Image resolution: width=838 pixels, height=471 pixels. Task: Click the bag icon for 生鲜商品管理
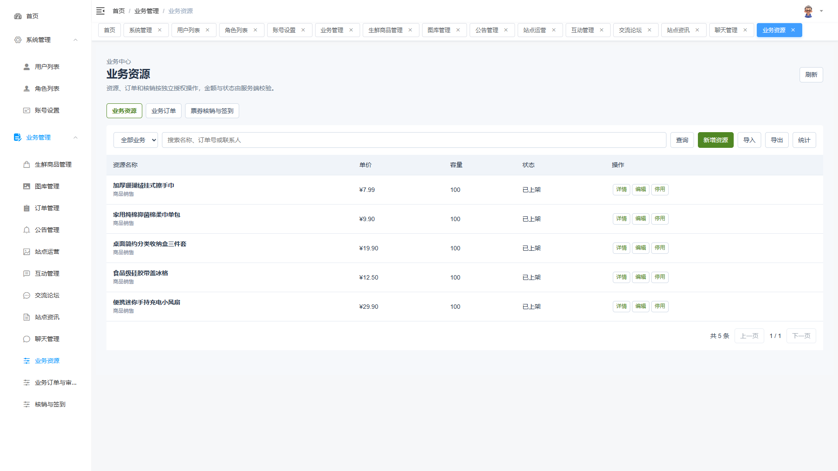coord(27,164)
